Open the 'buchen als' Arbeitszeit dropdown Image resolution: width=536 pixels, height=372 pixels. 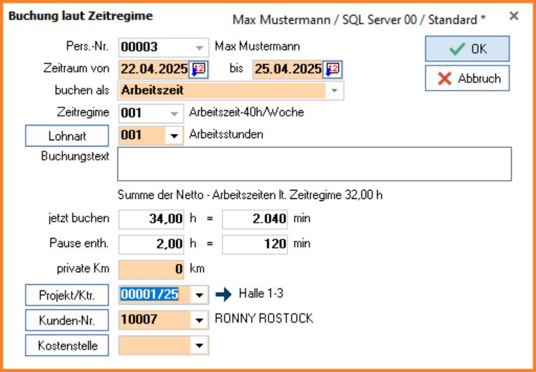[334, 90]
